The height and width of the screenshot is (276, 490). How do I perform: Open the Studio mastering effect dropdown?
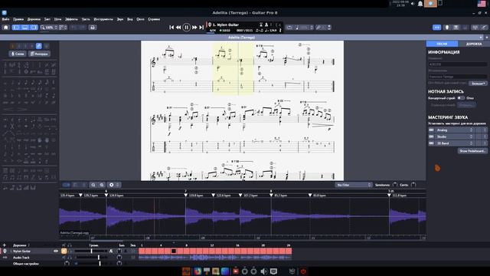coord(455,136)
